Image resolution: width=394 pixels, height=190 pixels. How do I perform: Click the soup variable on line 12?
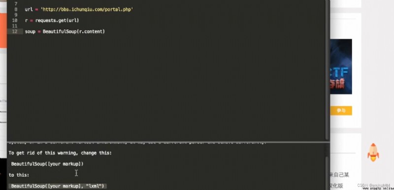30,32
